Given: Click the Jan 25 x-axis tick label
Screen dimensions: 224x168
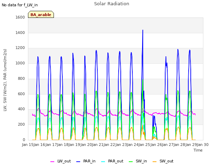Looking at the screenshot, I should (x=145, y=145).
